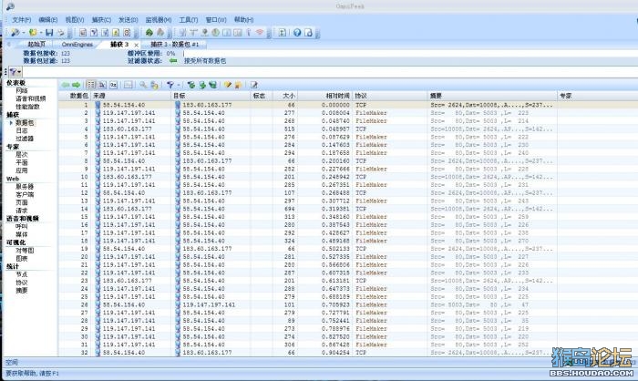Select 节点 under 统计
This screenshot has height=381, width=638.
click(x=22, y=274)
